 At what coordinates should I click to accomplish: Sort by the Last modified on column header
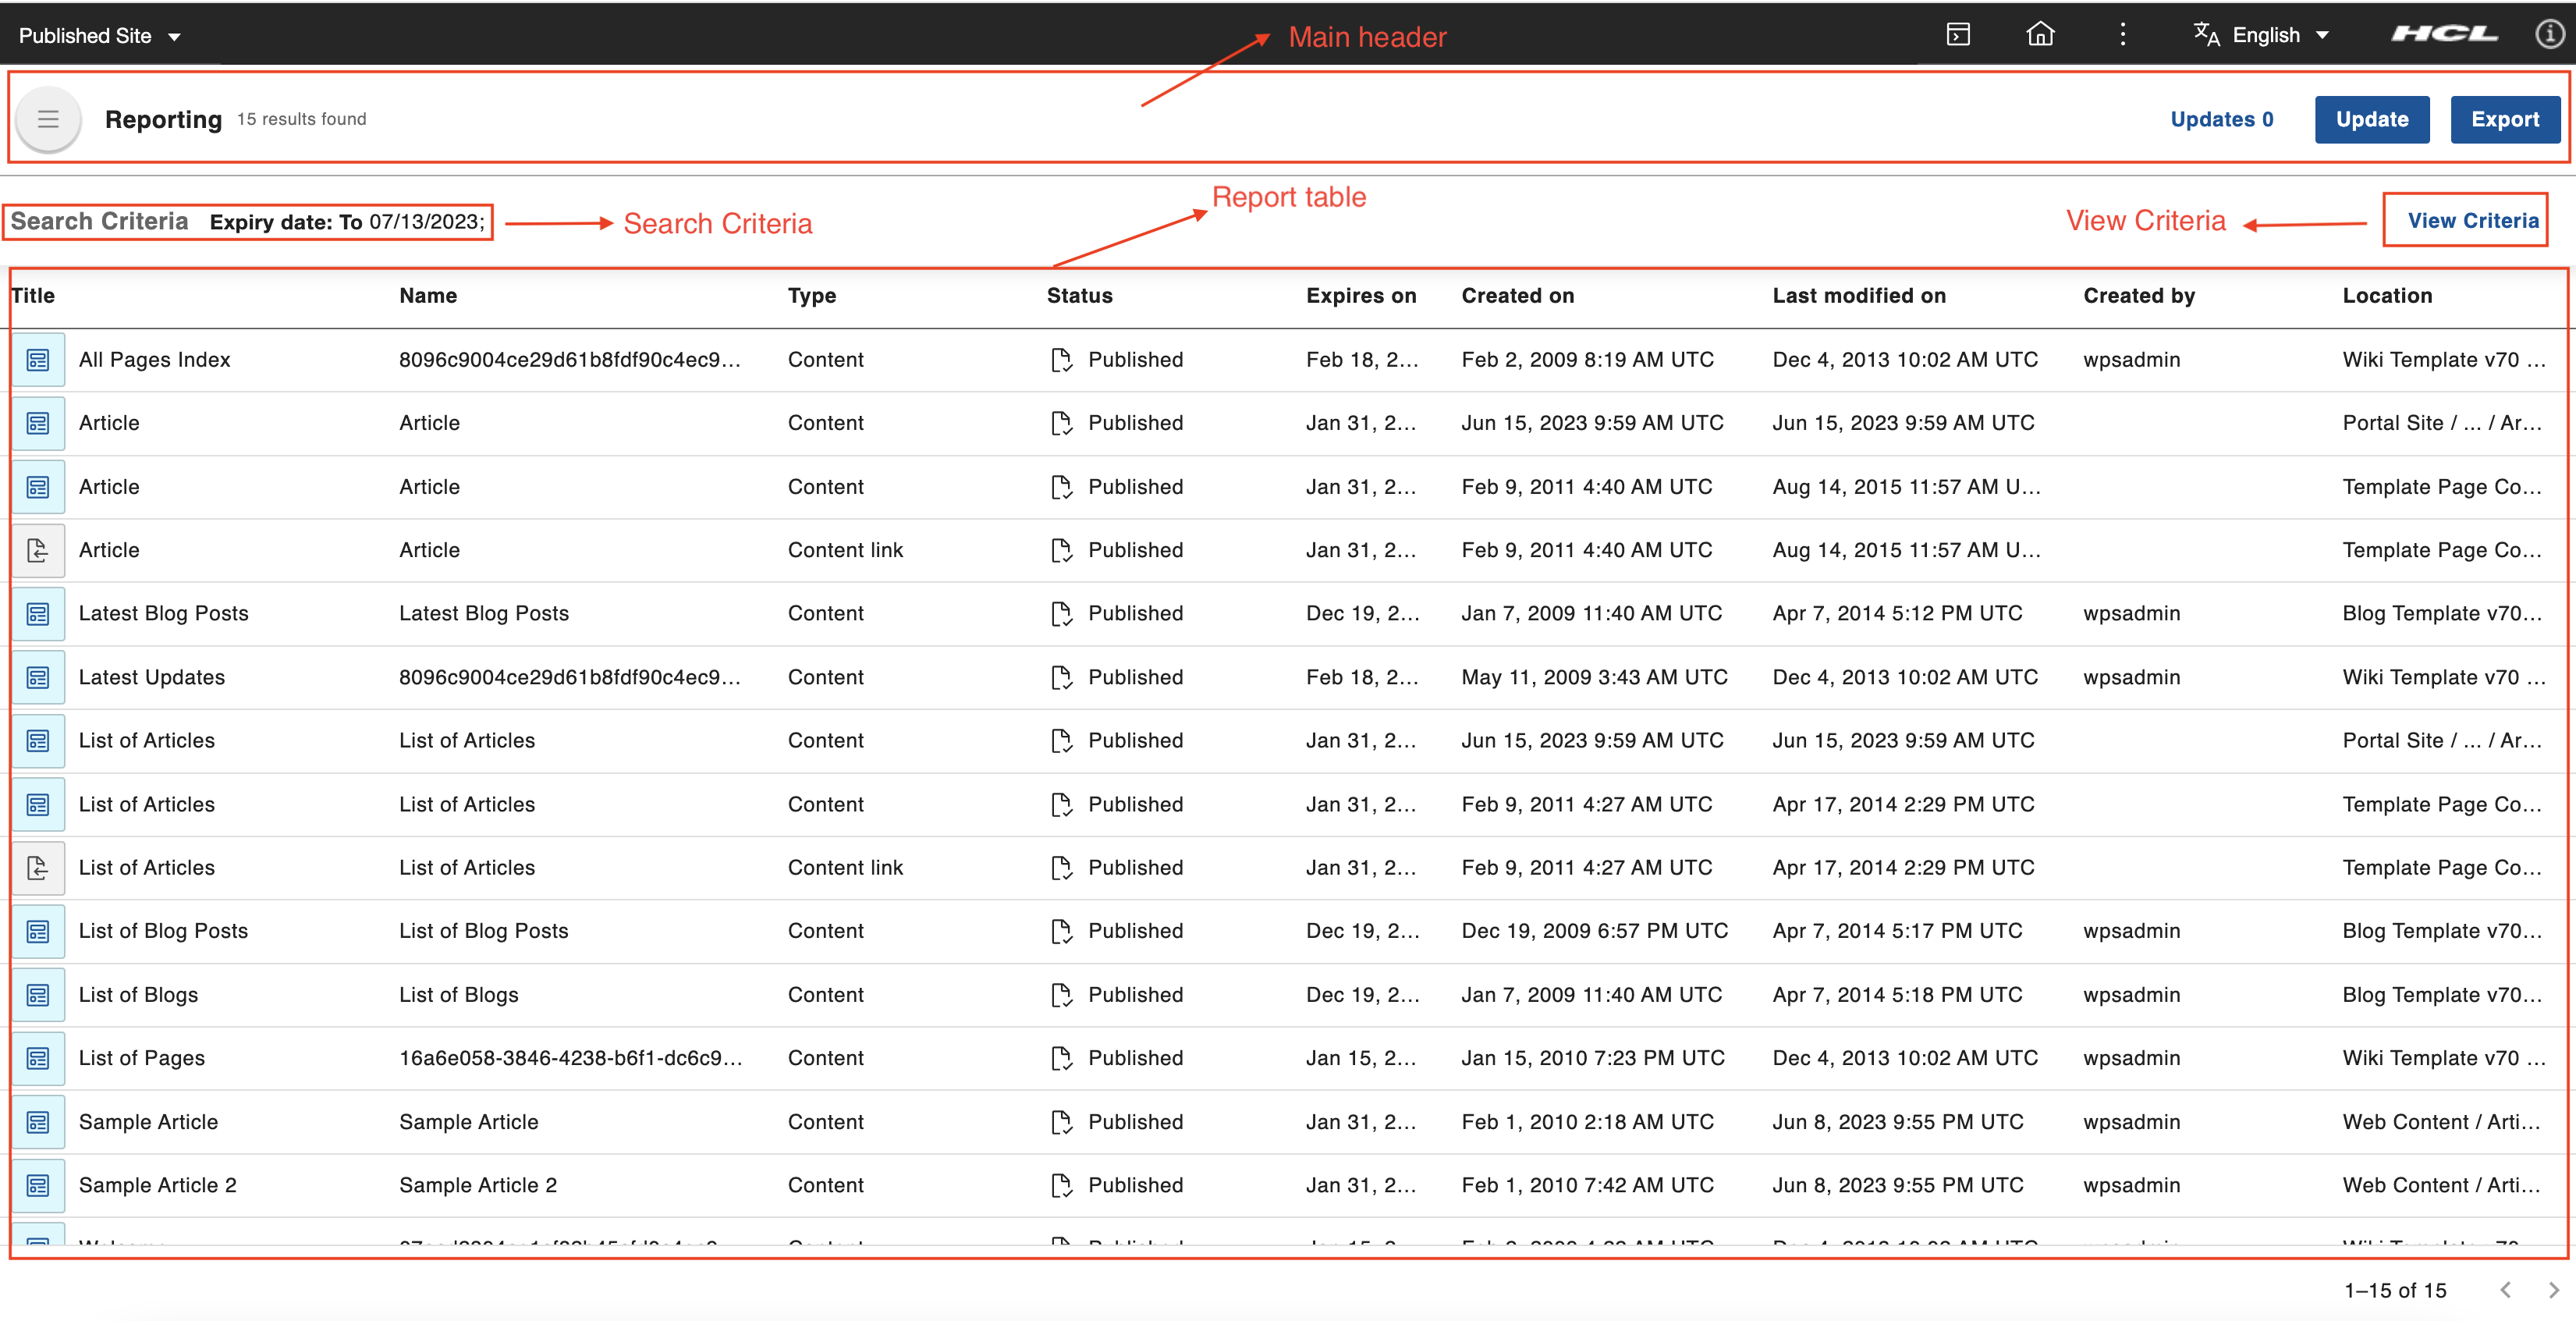[x=1858, y=296]
